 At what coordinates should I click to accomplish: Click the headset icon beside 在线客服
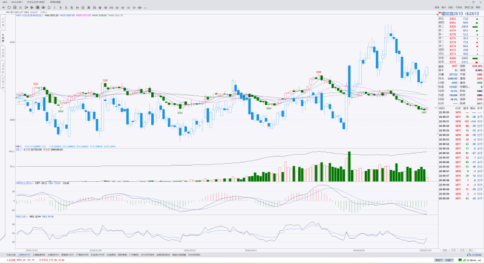coord(469,255)
